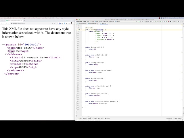The height and width of the screenshot is (138, 184).
Task: Click the Wi-Fi status icon
Action: click(166, 18)
